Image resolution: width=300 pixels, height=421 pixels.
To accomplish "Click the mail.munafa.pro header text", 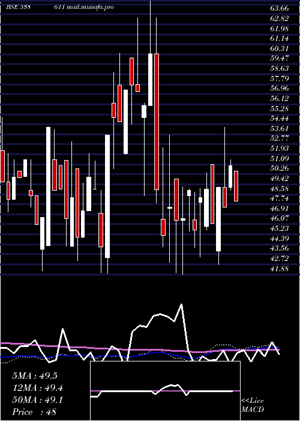I will (x=89, y=7).
